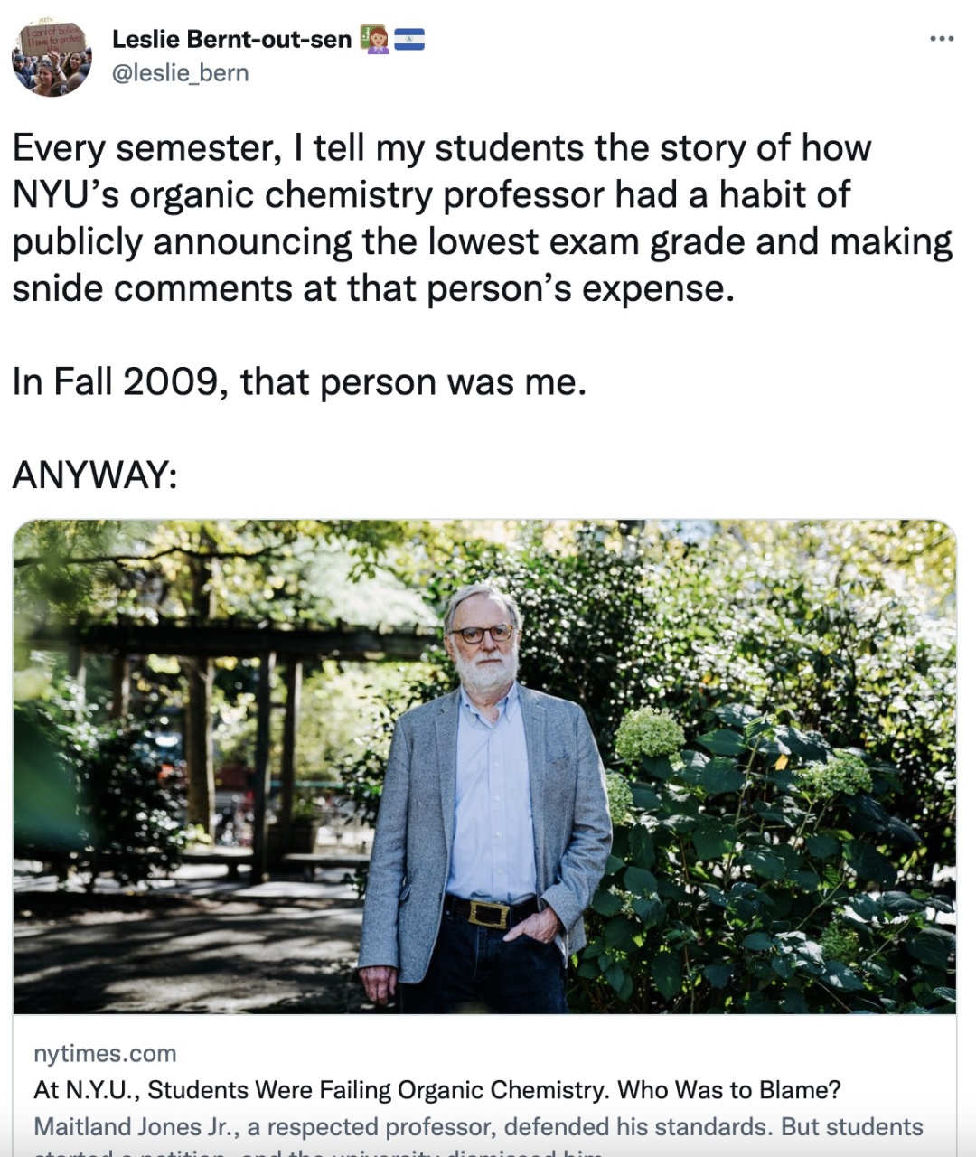Click Leslie's protest-sign profile avatar
Viewport: 976px width, 1157px height.
[x=52, y=56]
